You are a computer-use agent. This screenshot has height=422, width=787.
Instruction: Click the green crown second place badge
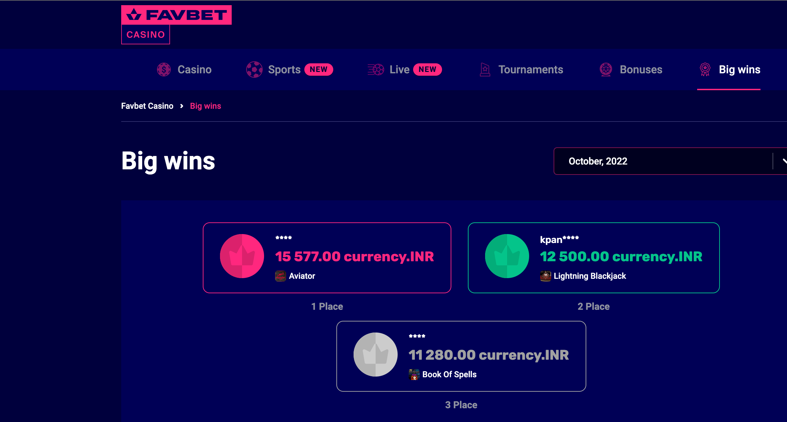click(x=507, y=256)
